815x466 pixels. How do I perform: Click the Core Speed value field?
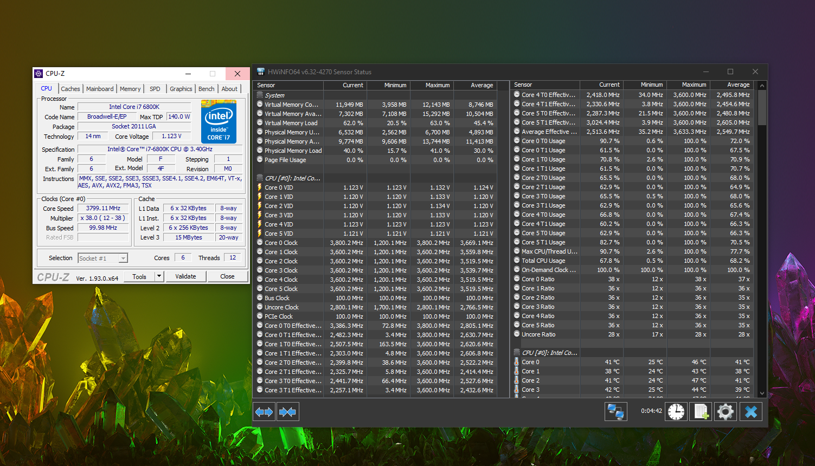pyautogui.click(x=103, y=208)
